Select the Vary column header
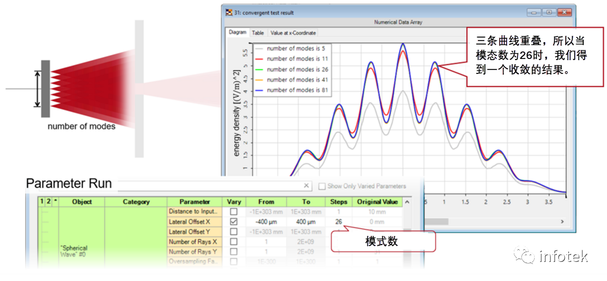The height and width of the screenshot is (281, 607). [233, 202]
